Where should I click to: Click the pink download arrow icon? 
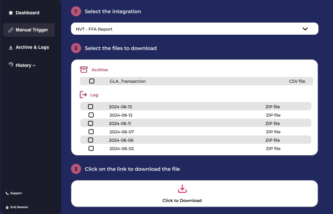pyautogui.click(x=182, y=189)
